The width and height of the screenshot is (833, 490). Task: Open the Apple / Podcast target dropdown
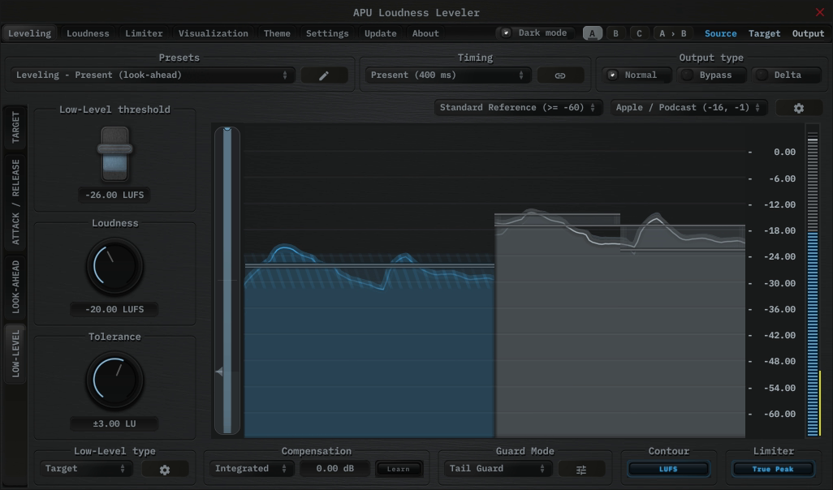pyautogui.click(x=688, y=108)
